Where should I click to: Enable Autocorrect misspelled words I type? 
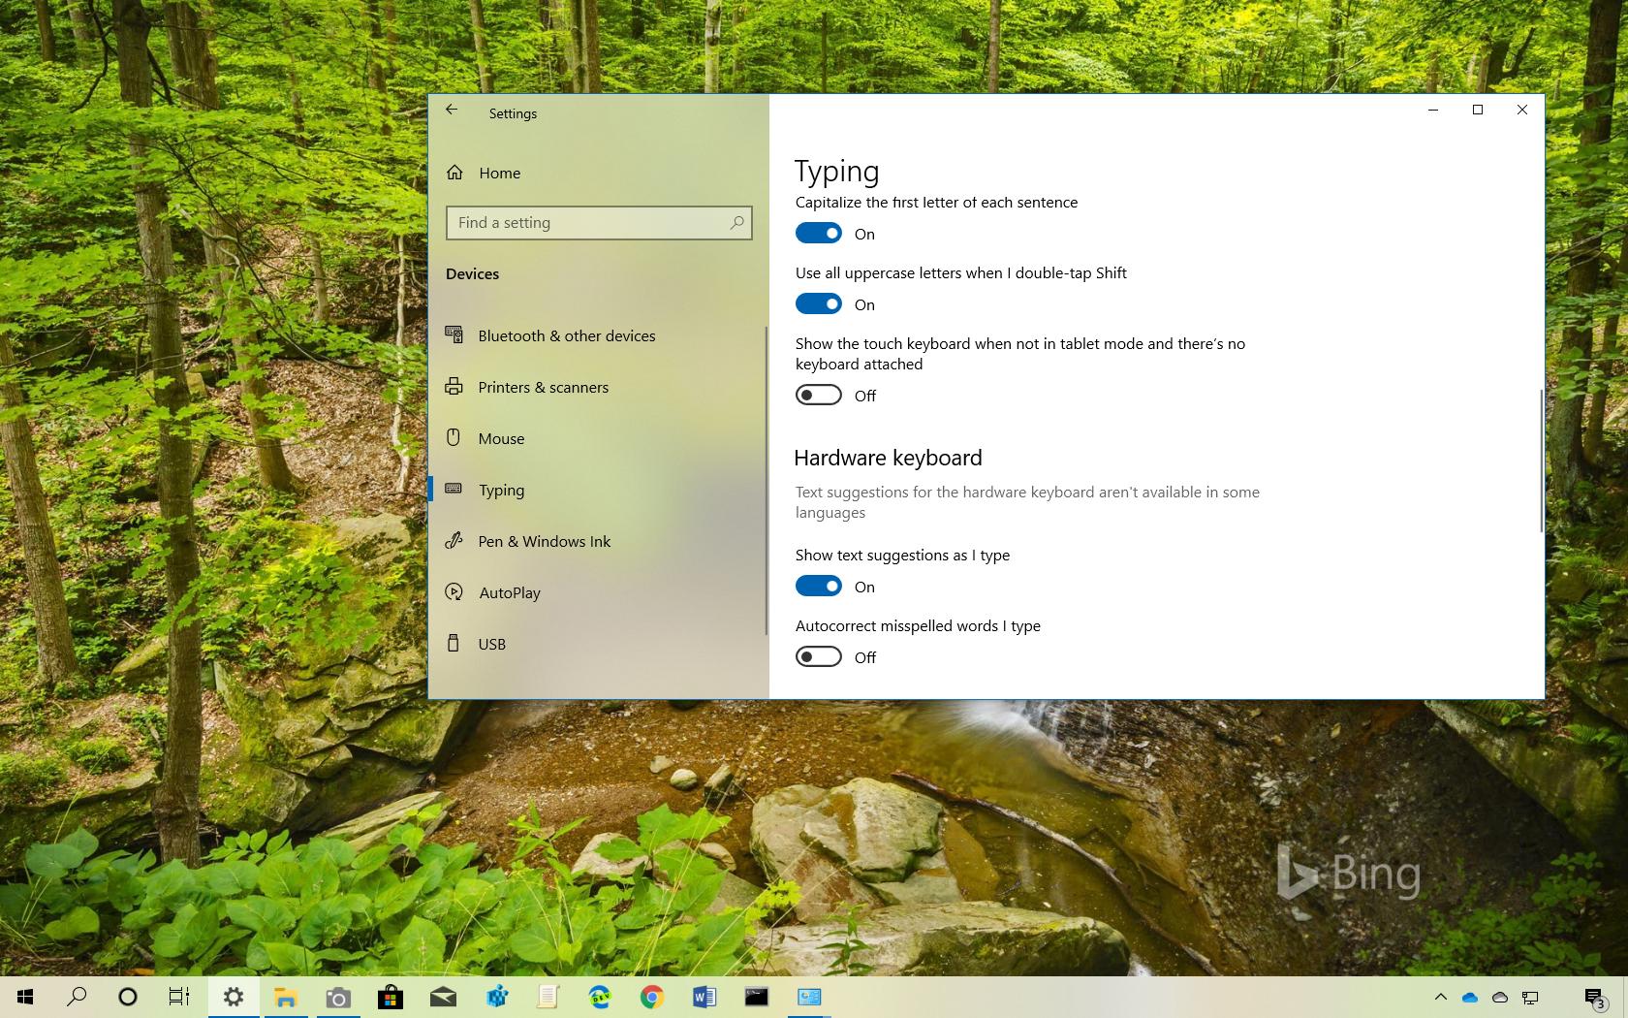coord(818,656)
